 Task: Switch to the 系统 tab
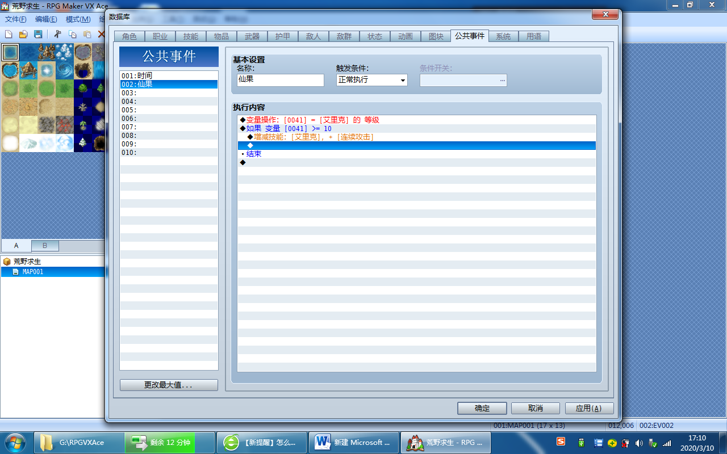pyautogui.click(x=503, y=36)
